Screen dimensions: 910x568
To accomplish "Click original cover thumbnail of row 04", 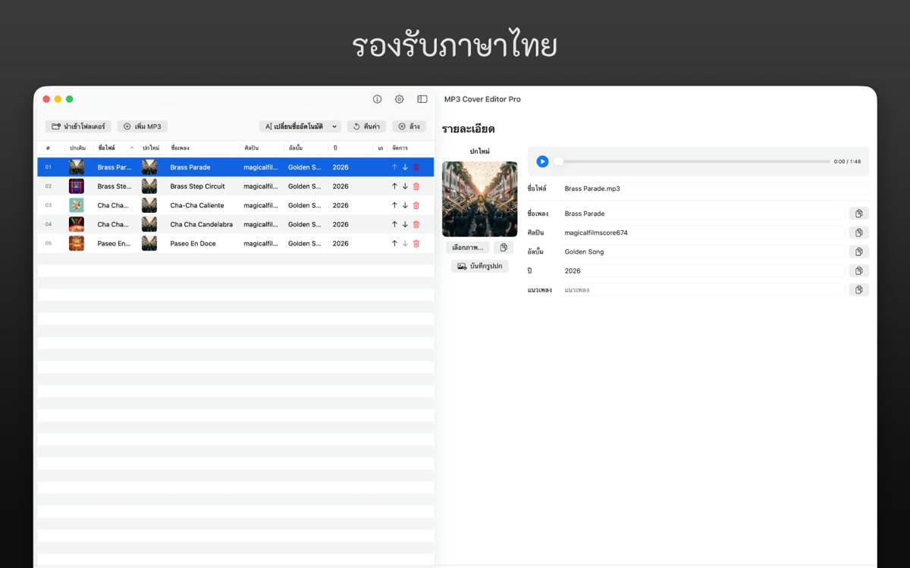I will [x=77, y=224].
